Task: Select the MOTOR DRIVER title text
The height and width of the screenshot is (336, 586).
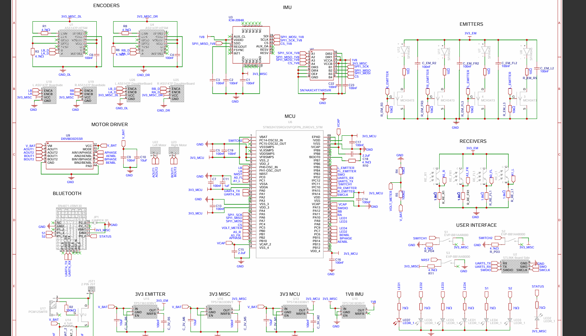Action: coord(109,125)
